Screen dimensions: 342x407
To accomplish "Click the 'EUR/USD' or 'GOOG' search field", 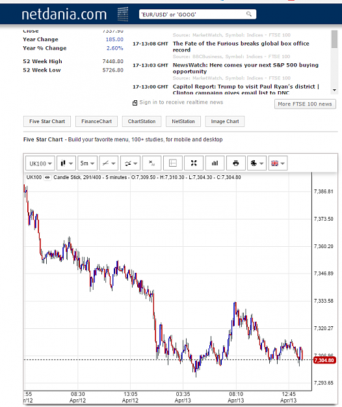I will point(198,14).
